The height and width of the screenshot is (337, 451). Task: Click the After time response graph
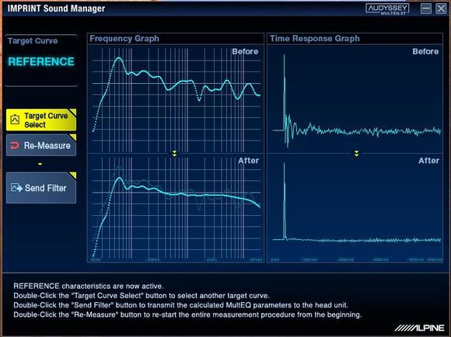pyautogui.click(x=355, y=208)
